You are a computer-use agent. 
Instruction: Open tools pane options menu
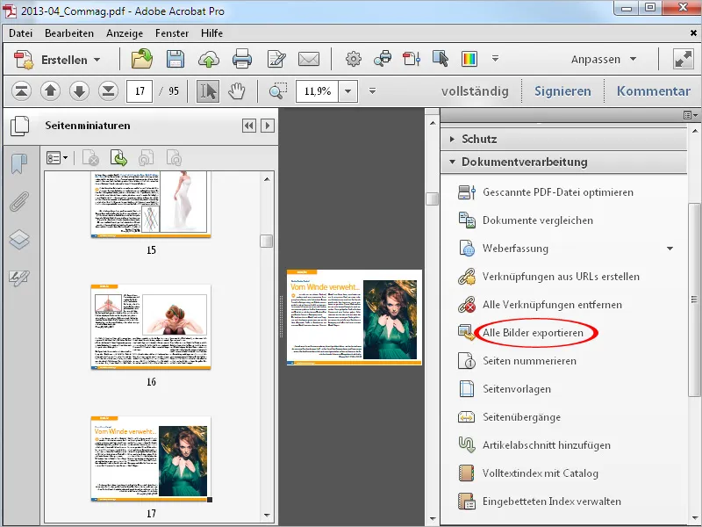691,115
